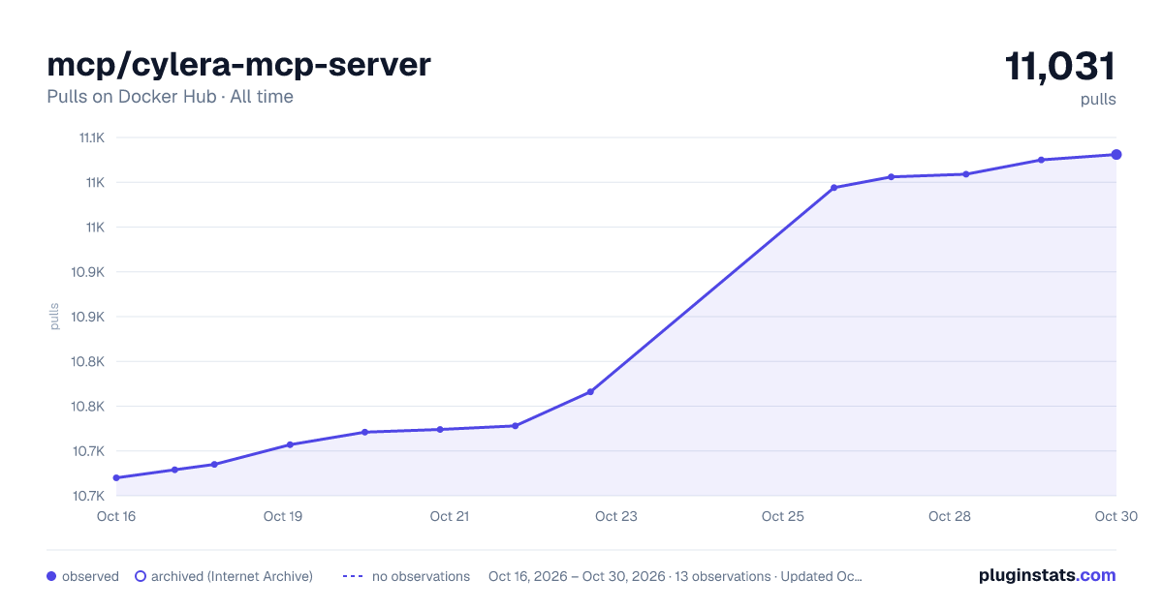Click the Oct 21 x-axis label
The height and width of the screenshot is (610, 1163).
pos(450,516)
